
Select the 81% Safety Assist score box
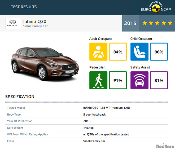159,80
